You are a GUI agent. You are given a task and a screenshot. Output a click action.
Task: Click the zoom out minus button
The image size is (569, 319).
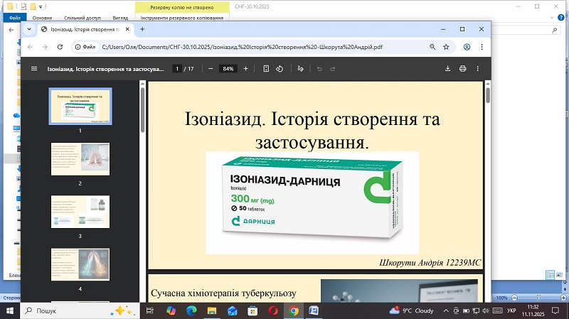[211, 69]
